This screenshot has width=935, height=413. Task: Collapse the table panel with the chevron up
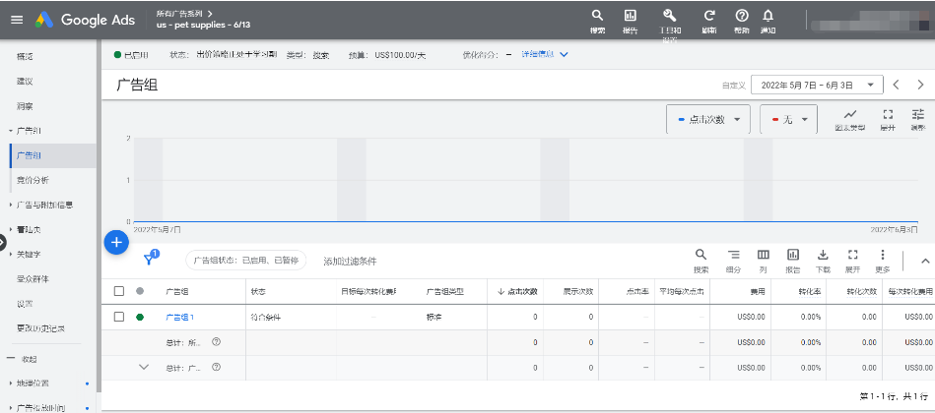(x=924, y=261)
